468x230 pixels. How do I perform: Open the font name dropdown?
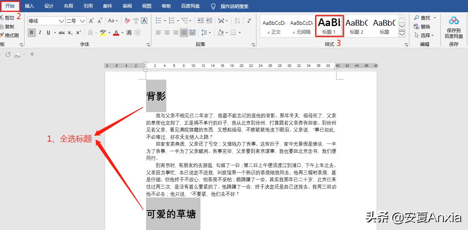(x=61, y=21)
